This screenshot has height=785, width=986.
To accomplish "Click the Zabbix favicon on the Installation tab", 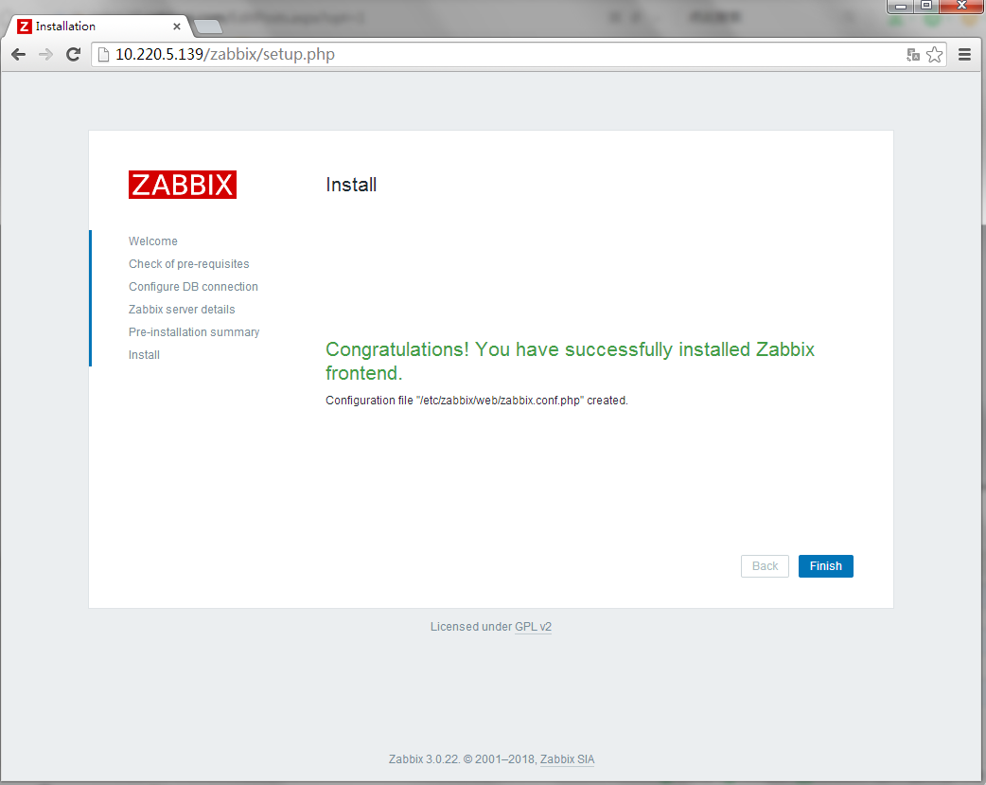I will pos(25,27).
